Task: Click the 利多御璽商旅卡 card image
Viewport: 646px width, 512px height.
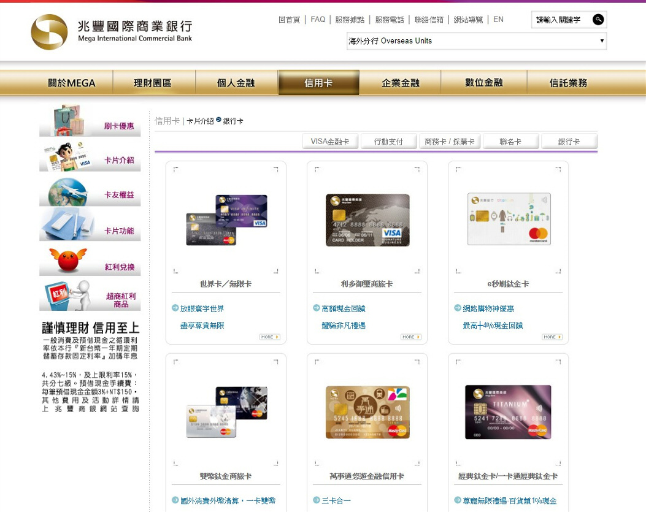Action: (367, 220)
